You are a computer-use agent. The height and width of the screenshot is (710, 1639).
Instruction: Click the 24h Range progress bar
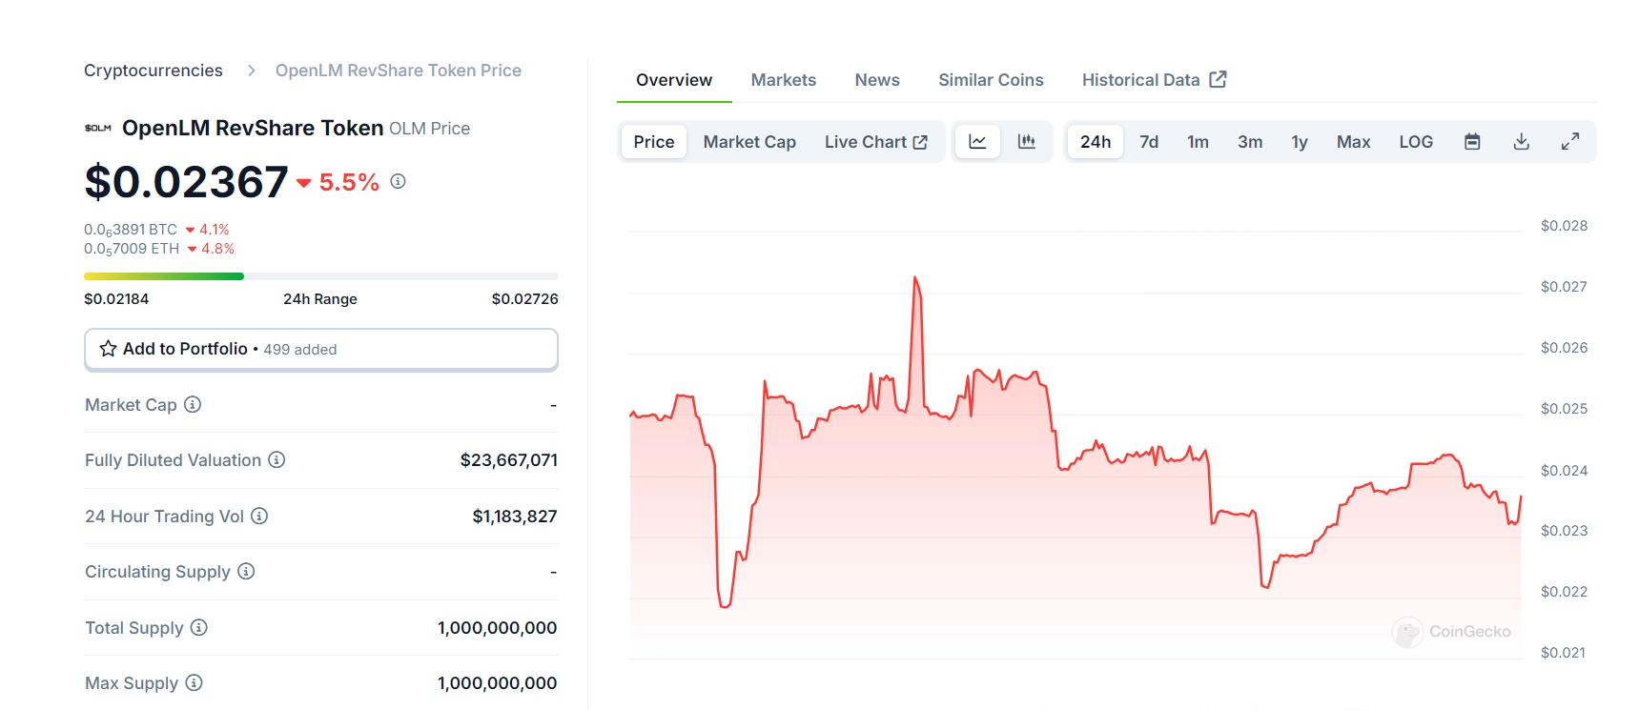(x=321, y=276)
